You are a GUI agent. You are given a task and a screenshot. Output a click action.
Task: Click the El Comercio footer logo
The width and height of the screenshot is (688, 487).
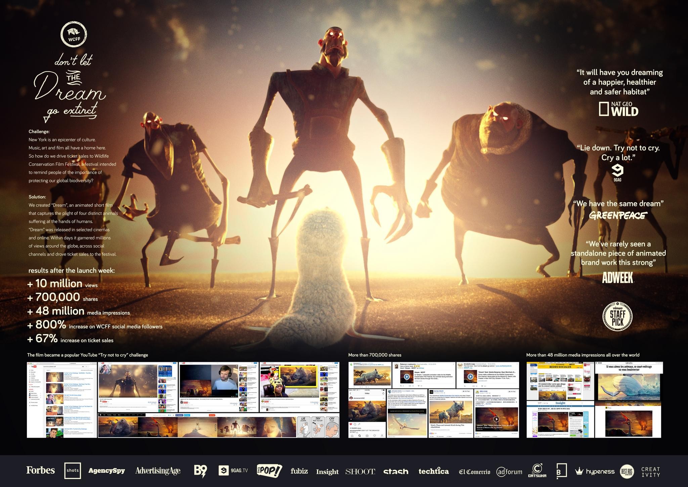(x=474, y=472)
